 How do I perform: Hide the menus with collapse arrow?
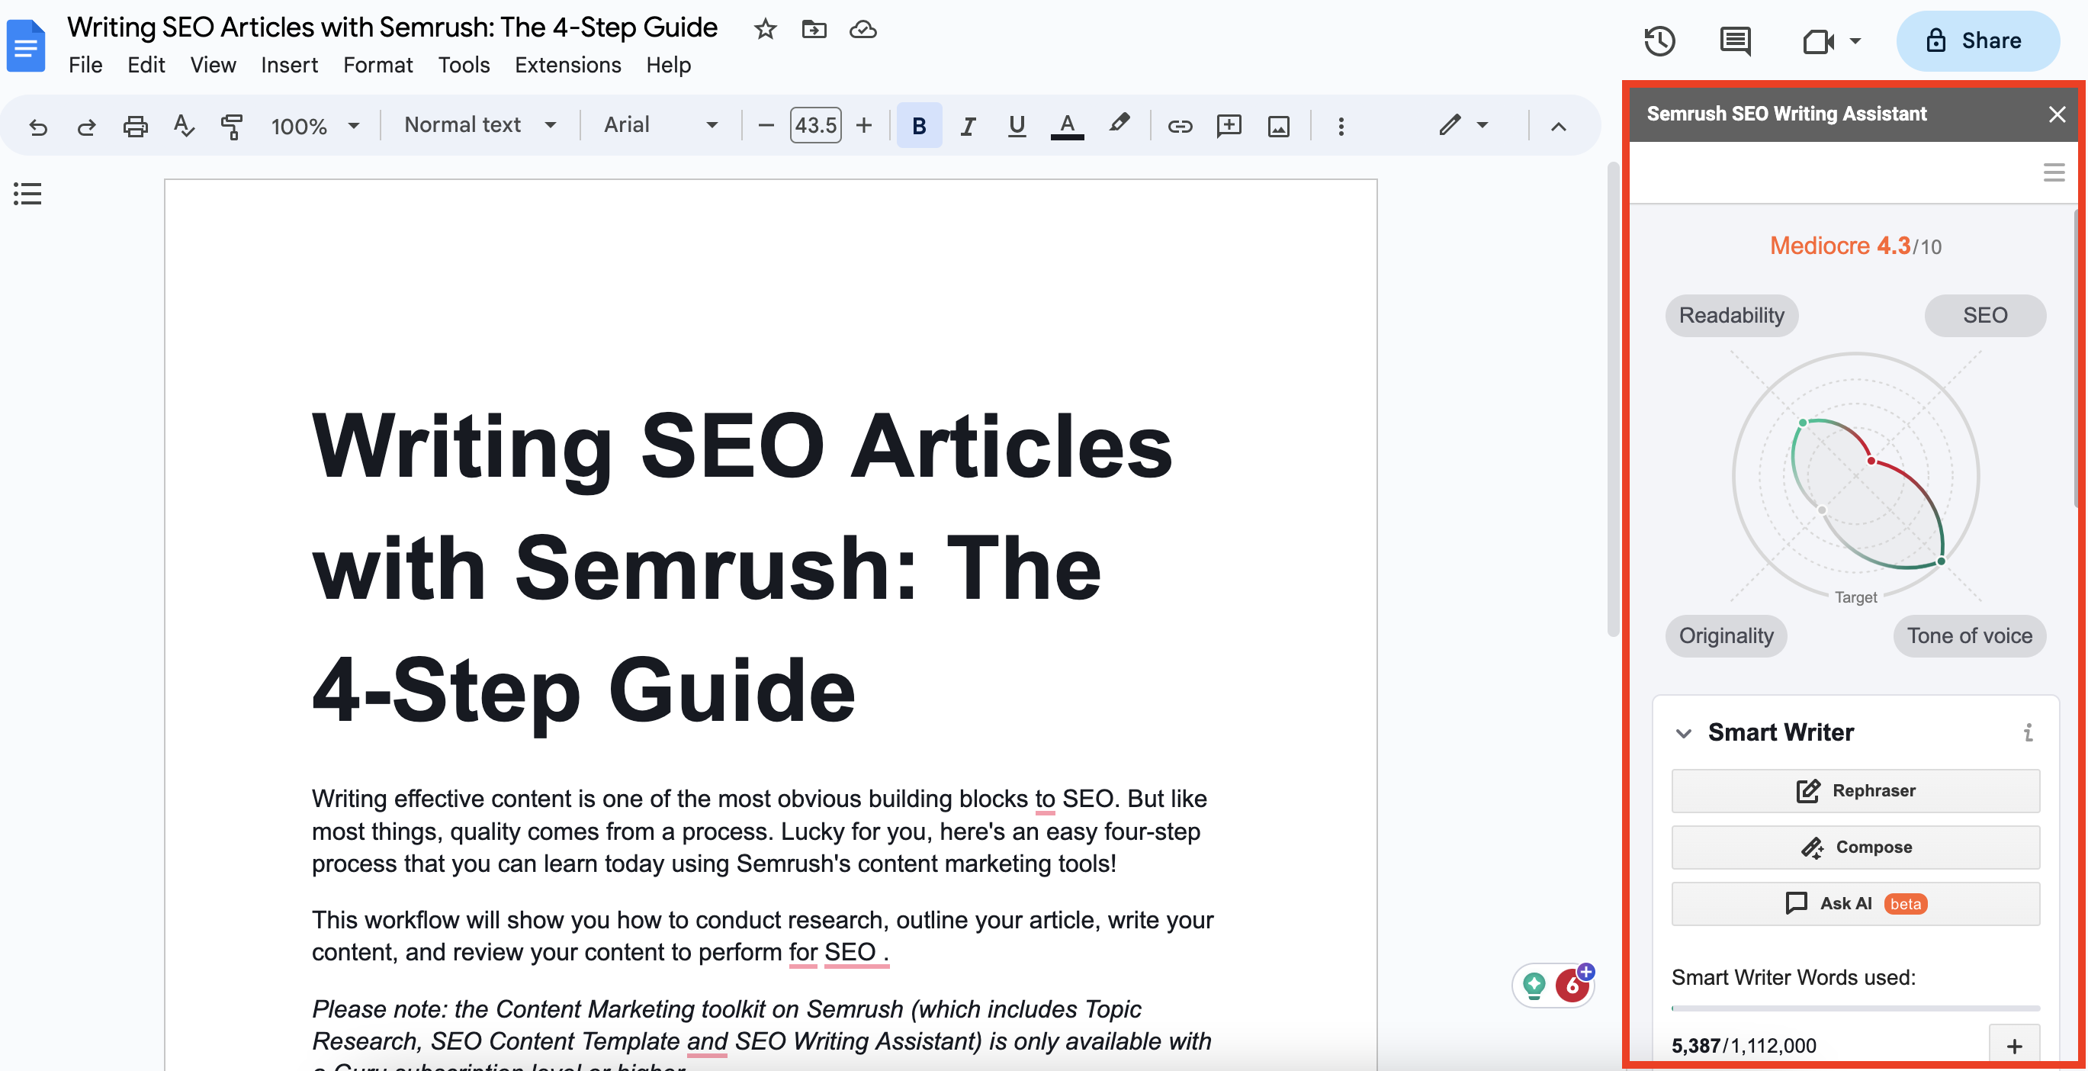pyautogui.click(x=1558, y=127)
